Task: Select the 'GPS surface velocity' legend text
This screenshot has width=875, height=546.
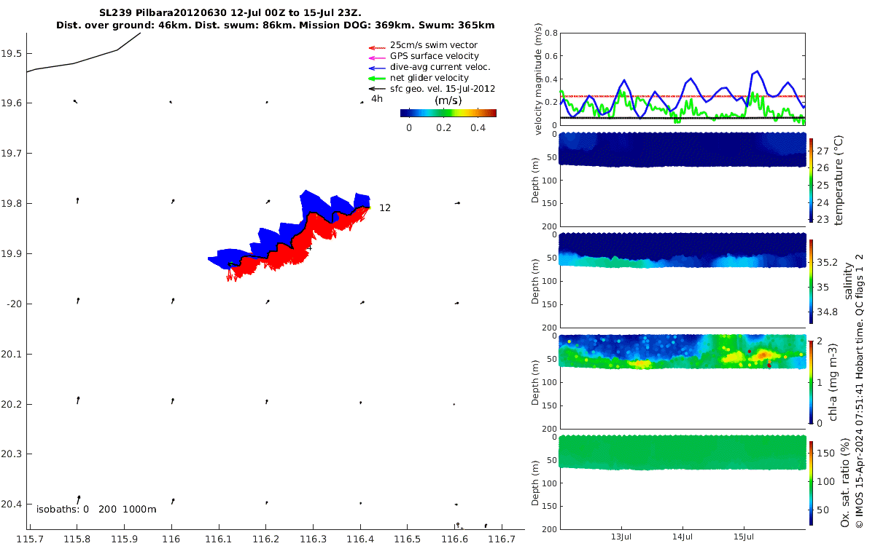Action: tap(435, 56)
